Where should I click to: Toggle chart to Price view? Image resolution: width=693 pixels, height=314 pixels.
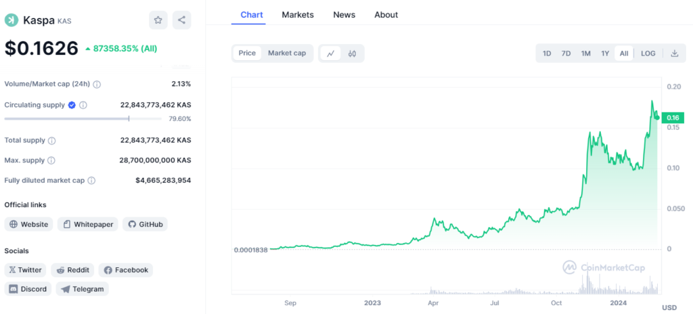[x=247, y=53]
